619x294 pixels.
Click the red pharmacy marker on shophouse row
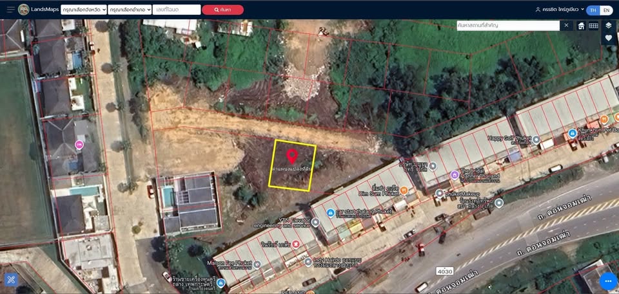(295, 244)
